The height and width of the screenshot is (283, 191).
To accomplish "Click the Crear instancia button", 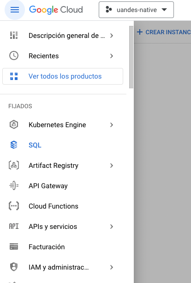I will (x=164, y=32).
